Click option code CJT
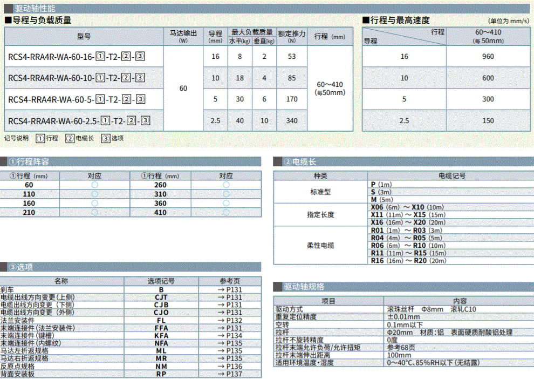 tap(161, 297)
